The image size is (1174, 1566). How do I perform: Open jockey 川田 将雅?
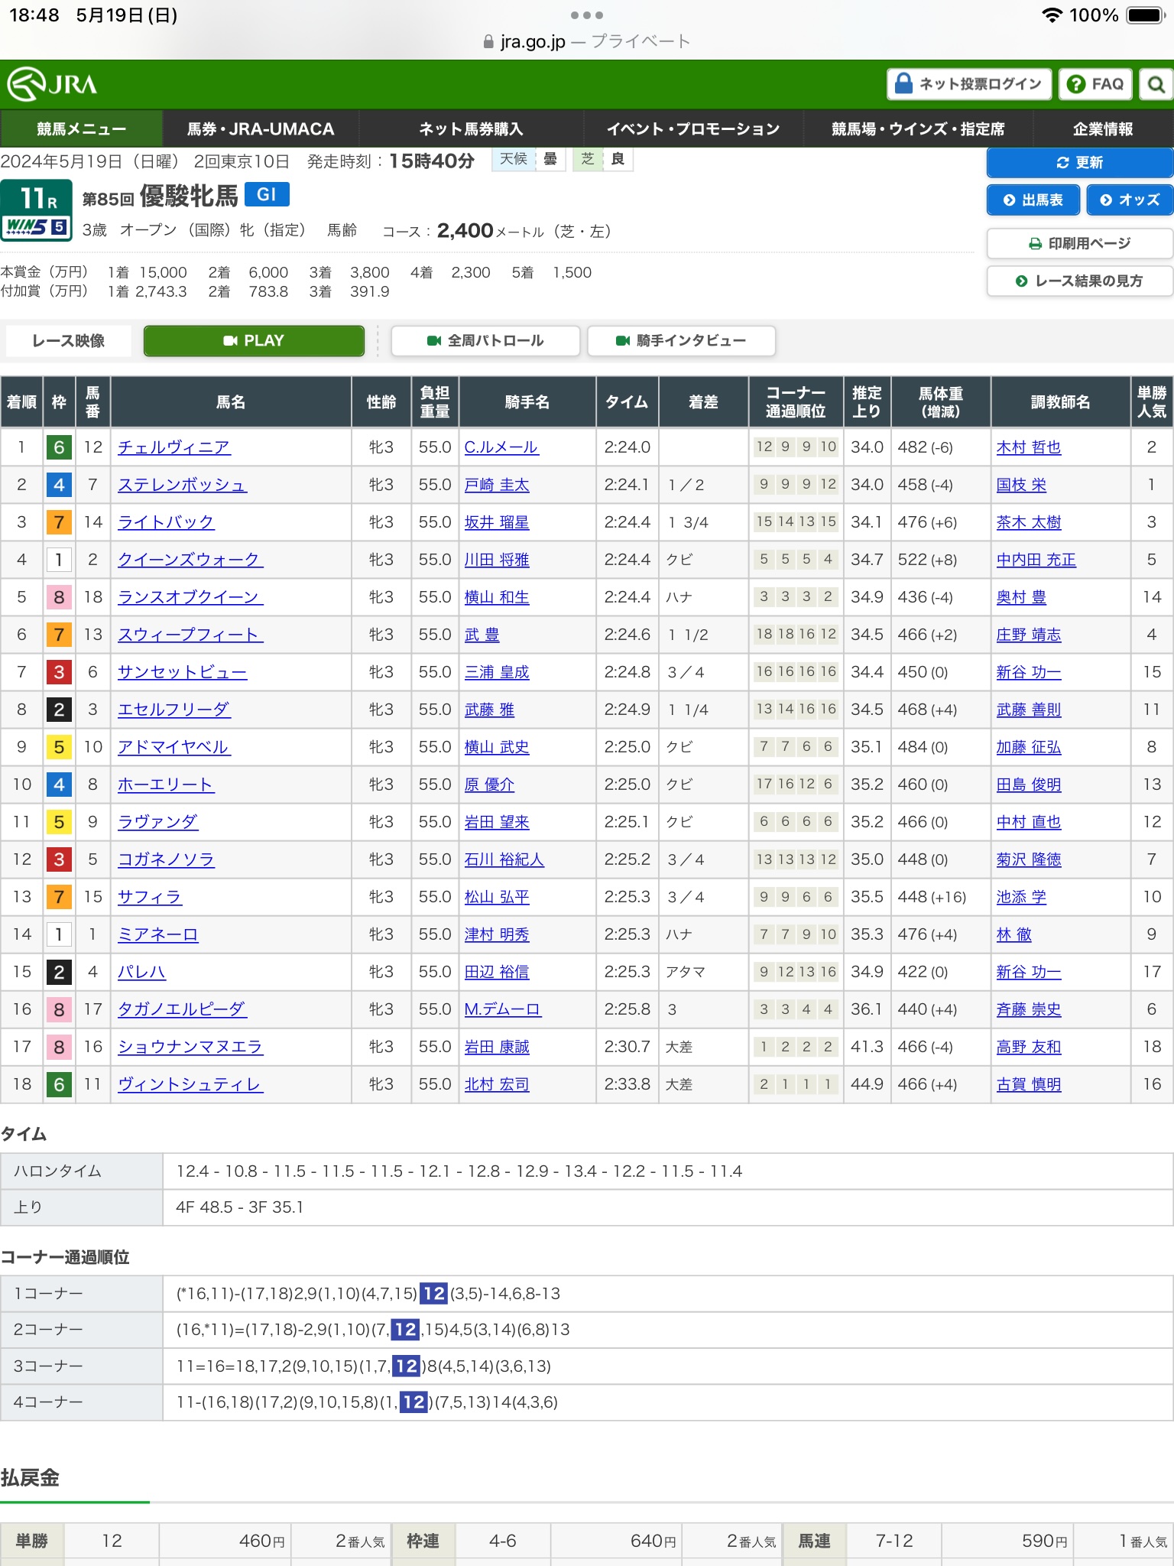pyautogui.click(x=497, y=560)
